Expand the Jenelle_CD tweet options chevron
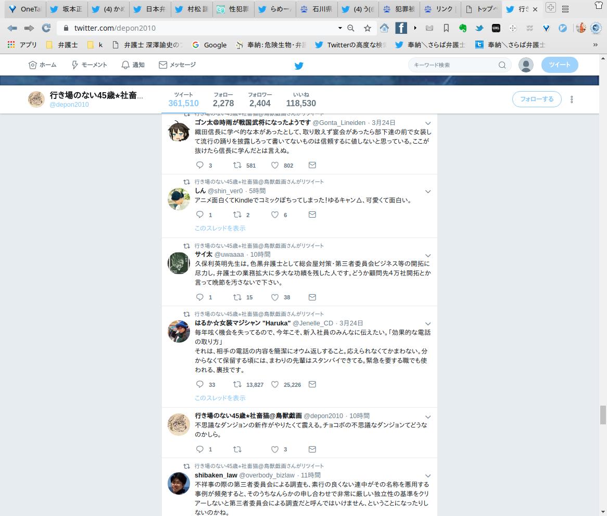607x516 pixels. [428, 324]
